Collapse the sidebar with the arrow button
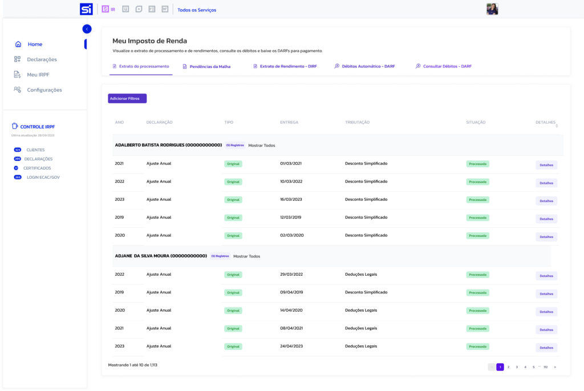The width and height of the screenshot is (584, 391). coord(87,29)
